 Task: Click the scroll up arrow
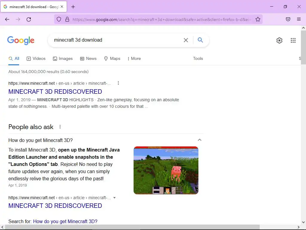click(x=303, y=28)
